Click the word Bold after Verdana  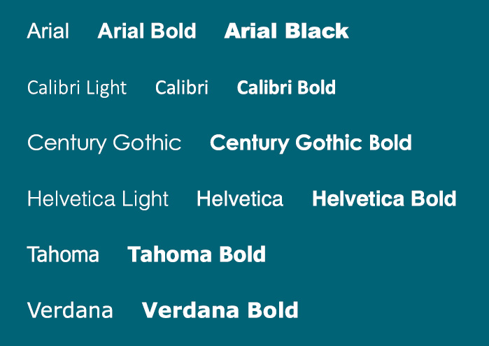coord(274,310)
